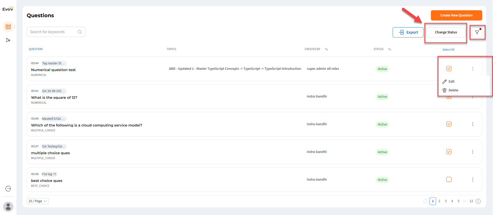This screenshot has width=493, height=215.
Task: Click the TOPICS column header
Action: coord(171,49)
